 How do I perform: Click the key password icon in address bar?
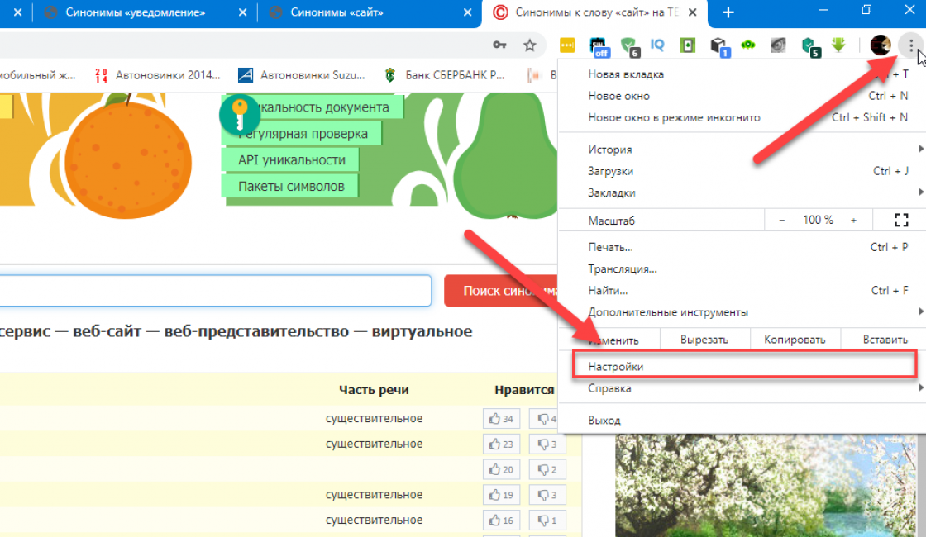click(499, 45)
